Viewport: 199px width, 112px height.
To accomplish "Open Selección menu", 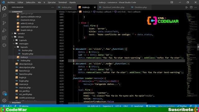I will 30,2.
